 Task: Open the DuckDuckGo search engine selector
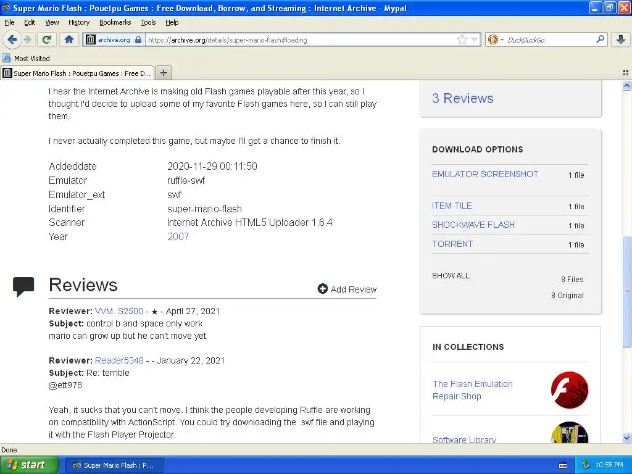[x=496, y=39]
